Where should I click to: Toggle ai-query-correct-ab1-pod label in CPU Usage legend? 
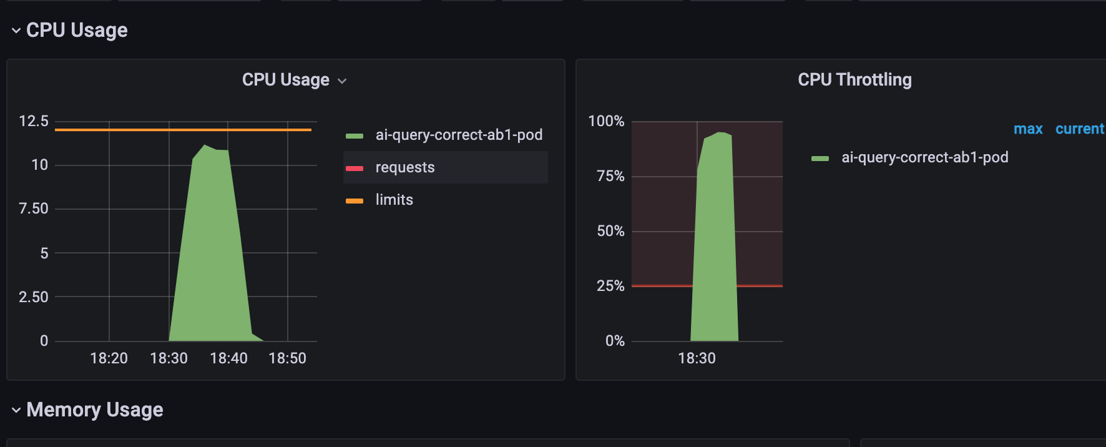pos(459,135)
